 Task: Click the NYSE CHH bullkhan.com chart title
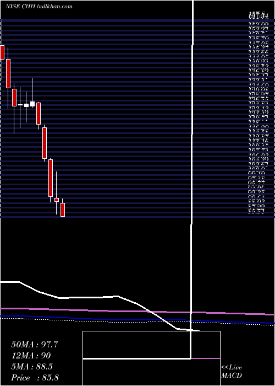(39, 7)
